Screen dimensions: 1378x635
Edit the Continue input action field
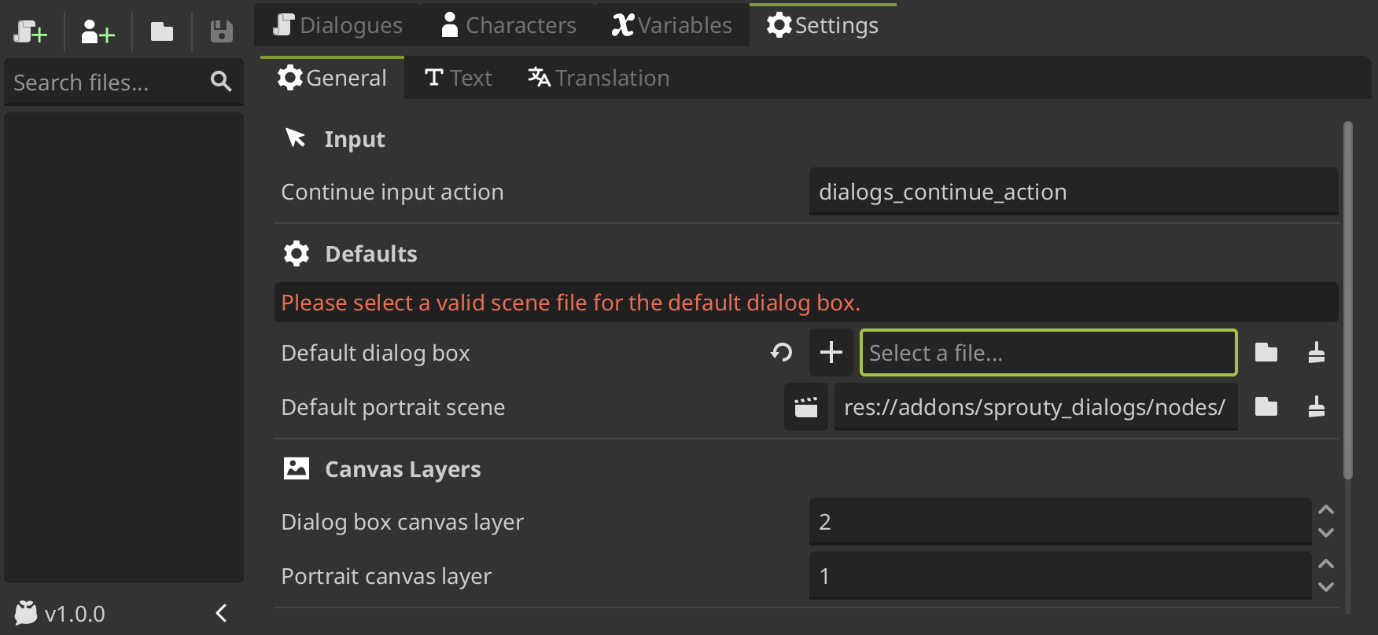coord(1074,192)
